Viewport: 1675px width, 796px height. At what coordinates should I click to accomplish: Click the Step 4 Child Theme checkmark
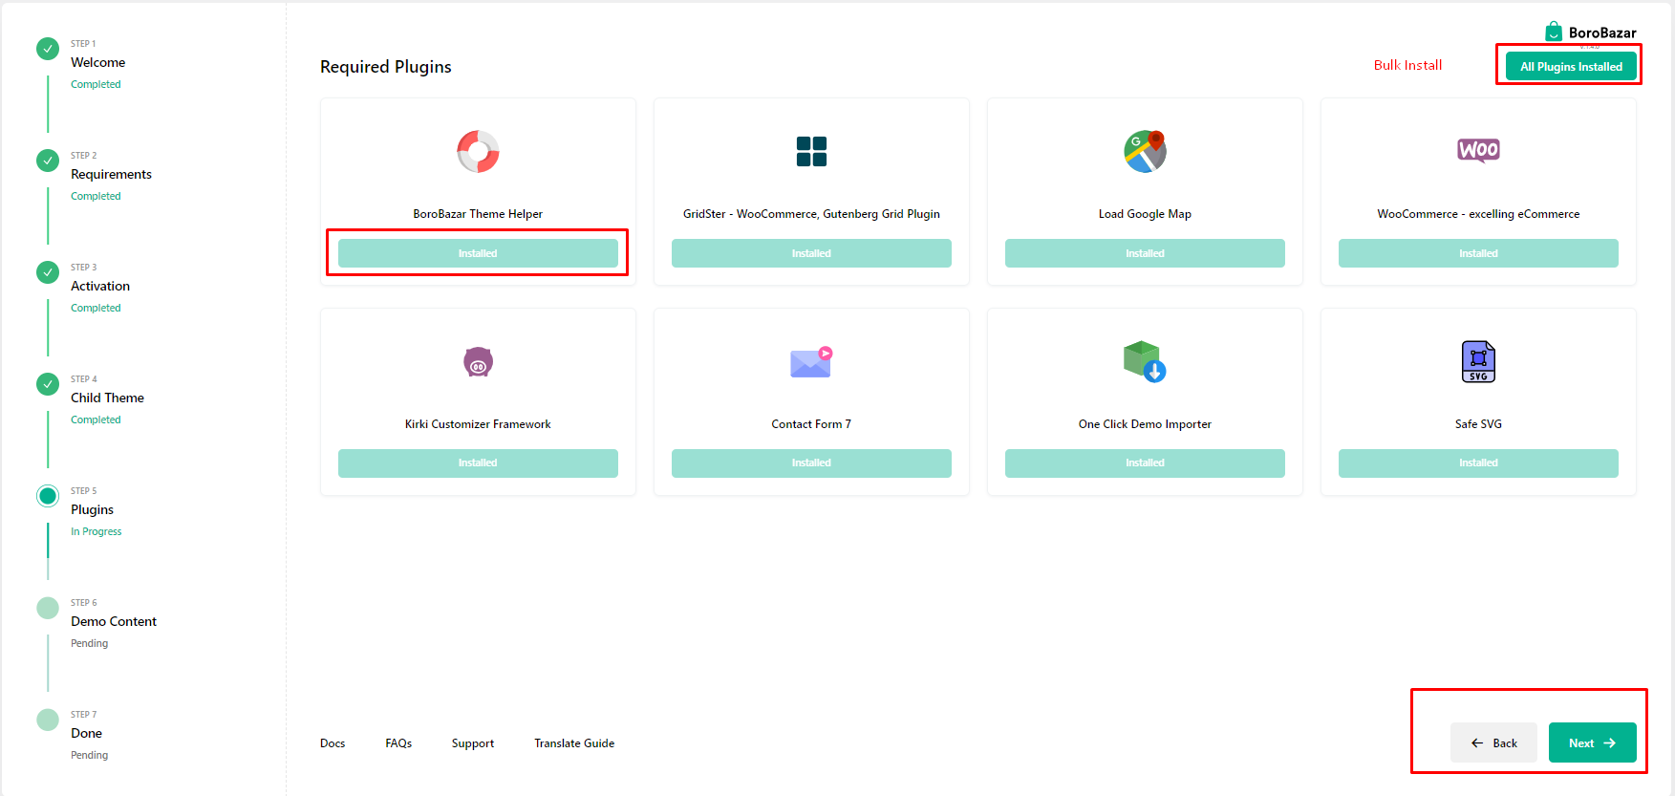[48, 384]
